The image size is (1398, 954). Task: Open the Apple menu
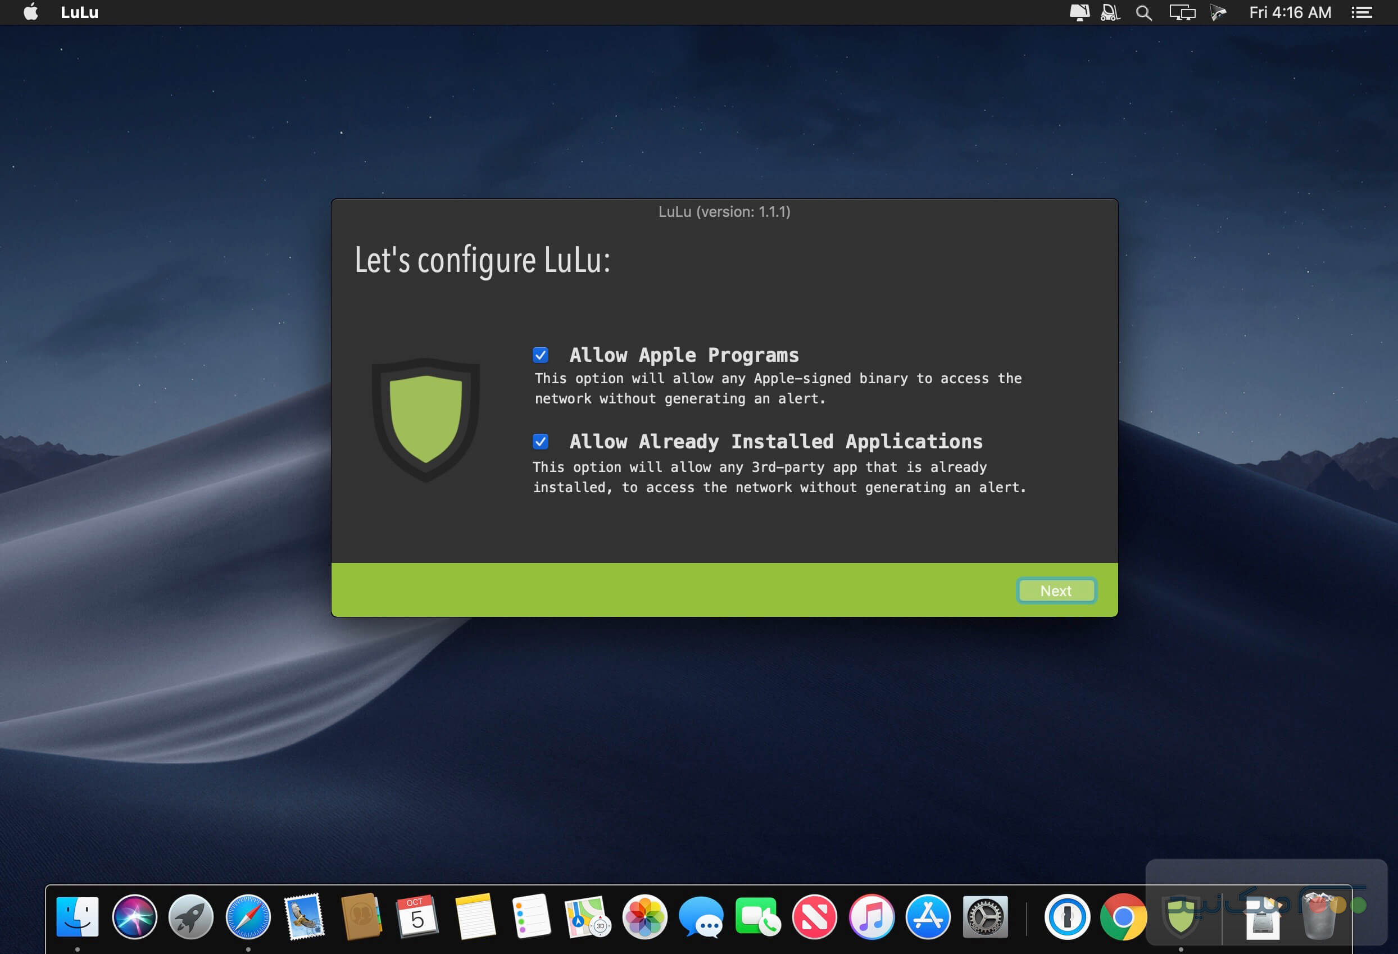[x=31, y=12]
